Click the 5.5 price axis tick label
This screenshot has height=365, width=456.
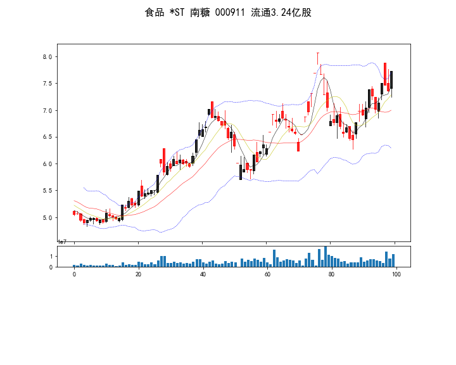pyautogui.click(x=47, y=191)
